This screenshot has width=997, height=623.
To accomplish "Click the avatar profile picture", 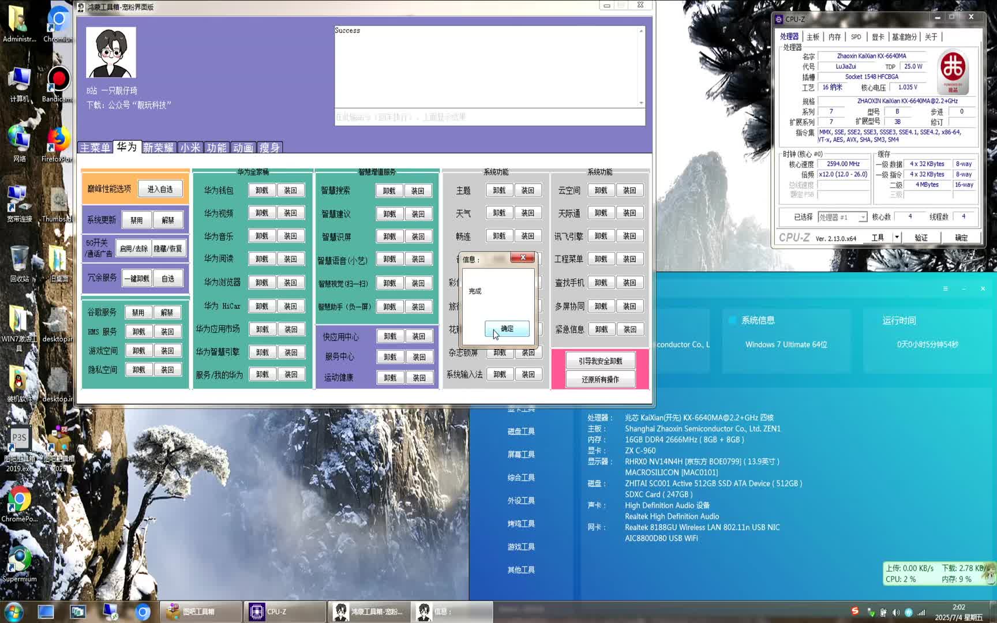I will (111, 52).
